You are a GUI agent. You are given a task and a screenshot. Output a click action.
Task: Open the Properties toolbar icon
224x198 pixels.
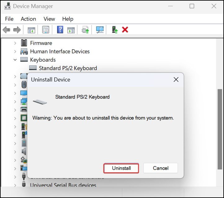point(46,30)
